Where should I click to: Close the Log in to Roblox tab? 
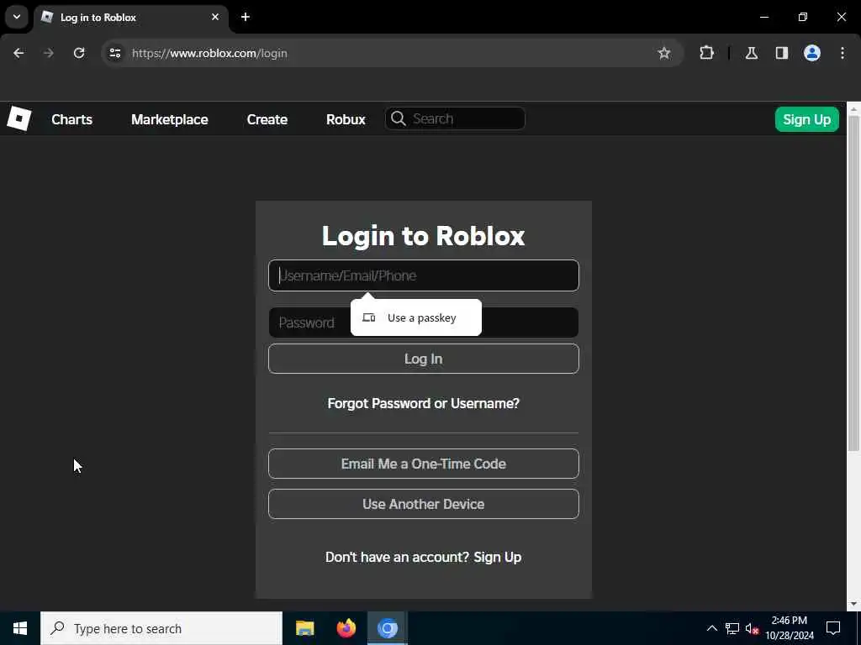click(x=215, y=17)
